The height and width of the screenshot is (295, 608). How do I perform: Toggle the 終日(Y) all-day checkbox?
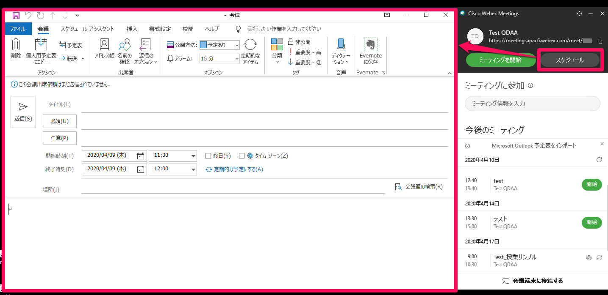(208, 156)
